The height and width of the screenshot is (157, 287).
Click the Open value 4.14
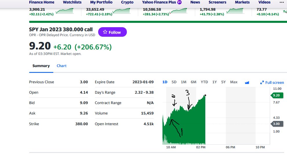(x=84, y=93)
